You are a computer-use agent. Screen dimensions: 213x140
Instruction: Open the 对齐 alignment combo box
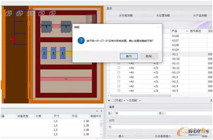pyautogui.click(x=160, y=127)
